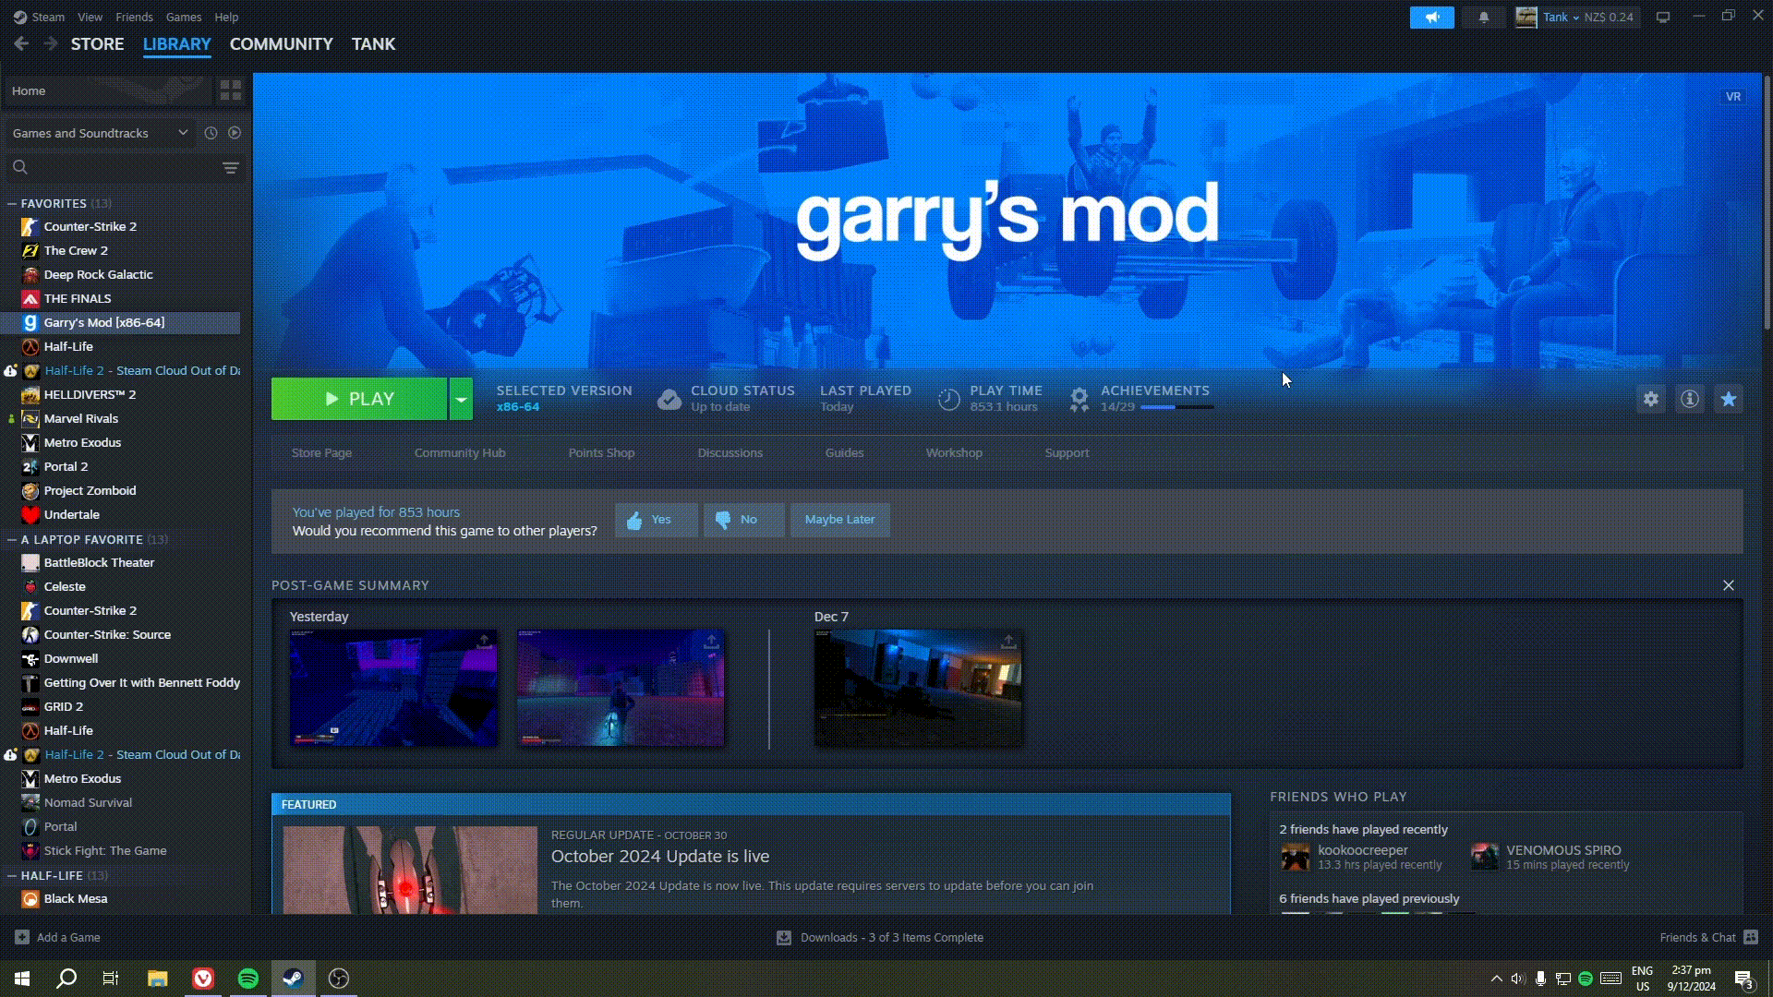The image size is (1773, 997).
Task: Select Celeste strawberry icon entry
Action: [x=30, y=586]
